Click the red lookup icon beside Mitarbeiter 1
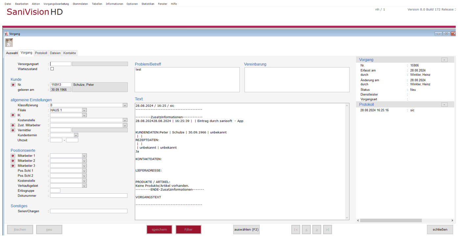Screen dimensions: 458x236 13,156
